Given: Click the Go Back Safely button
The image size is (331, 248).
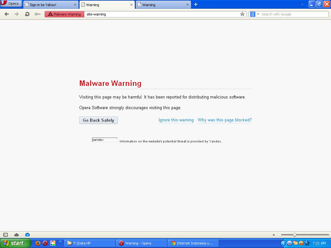Looking at the screenshot, I should pyautogui.click(x=98, y=120).
